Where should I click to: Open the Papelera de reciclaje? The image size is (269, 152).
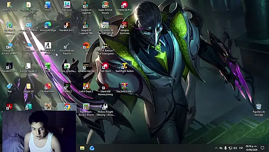coord(259,110)
